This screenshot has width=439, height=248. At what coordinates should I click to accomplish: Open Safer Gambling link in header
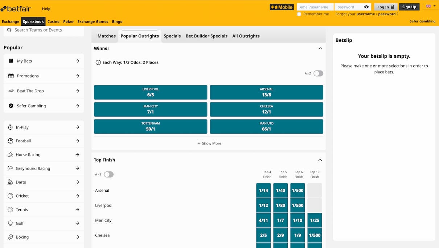click(422, 21)
